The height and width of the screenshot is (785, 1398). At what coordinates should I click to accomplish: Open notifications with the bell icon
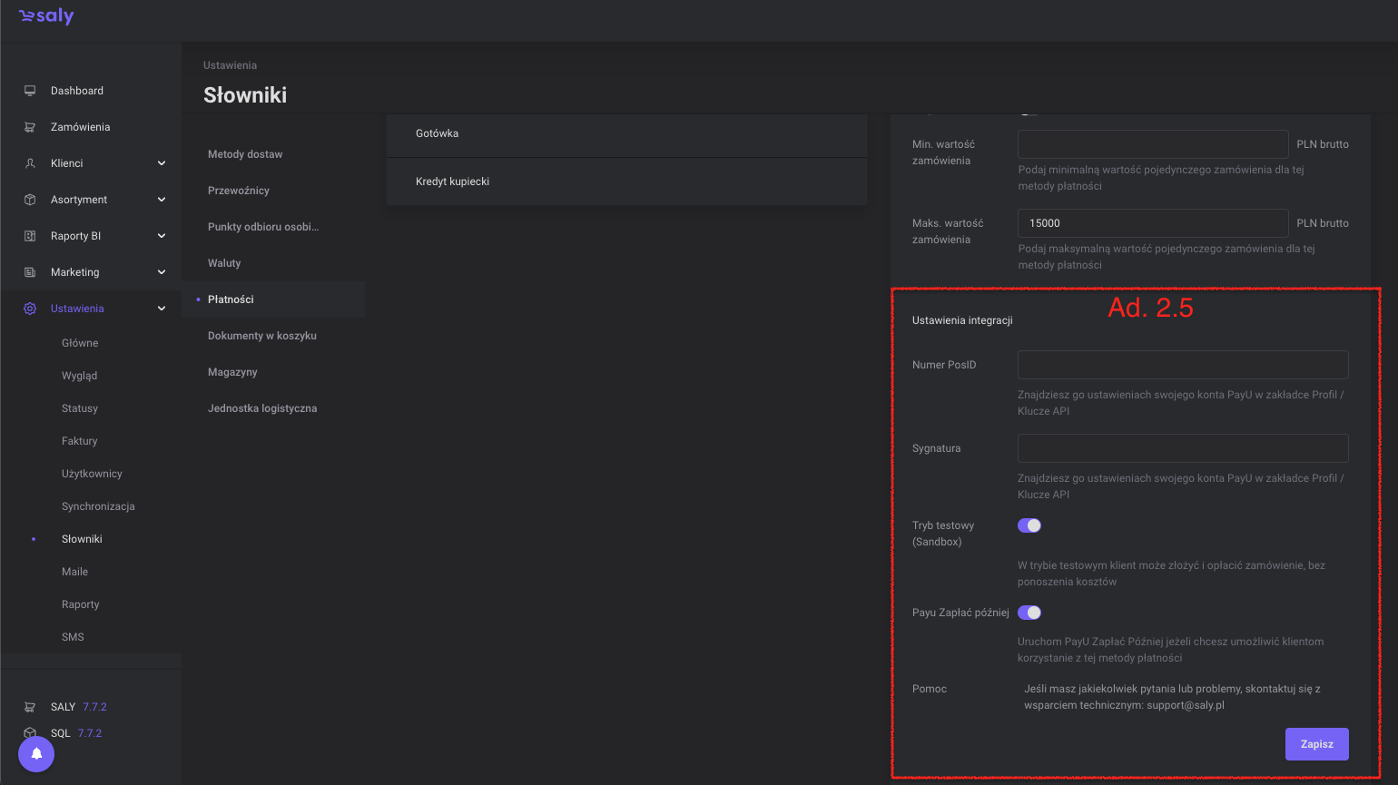pyautogui.click(x=36, y=753)
